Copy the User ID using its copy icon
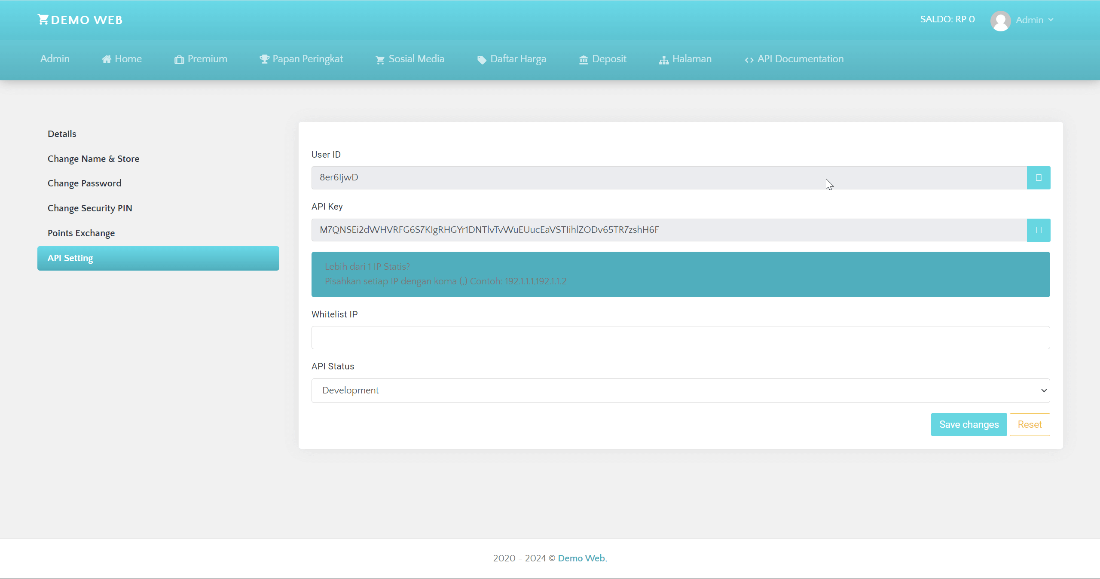1100x579 pixels. 1039,177
